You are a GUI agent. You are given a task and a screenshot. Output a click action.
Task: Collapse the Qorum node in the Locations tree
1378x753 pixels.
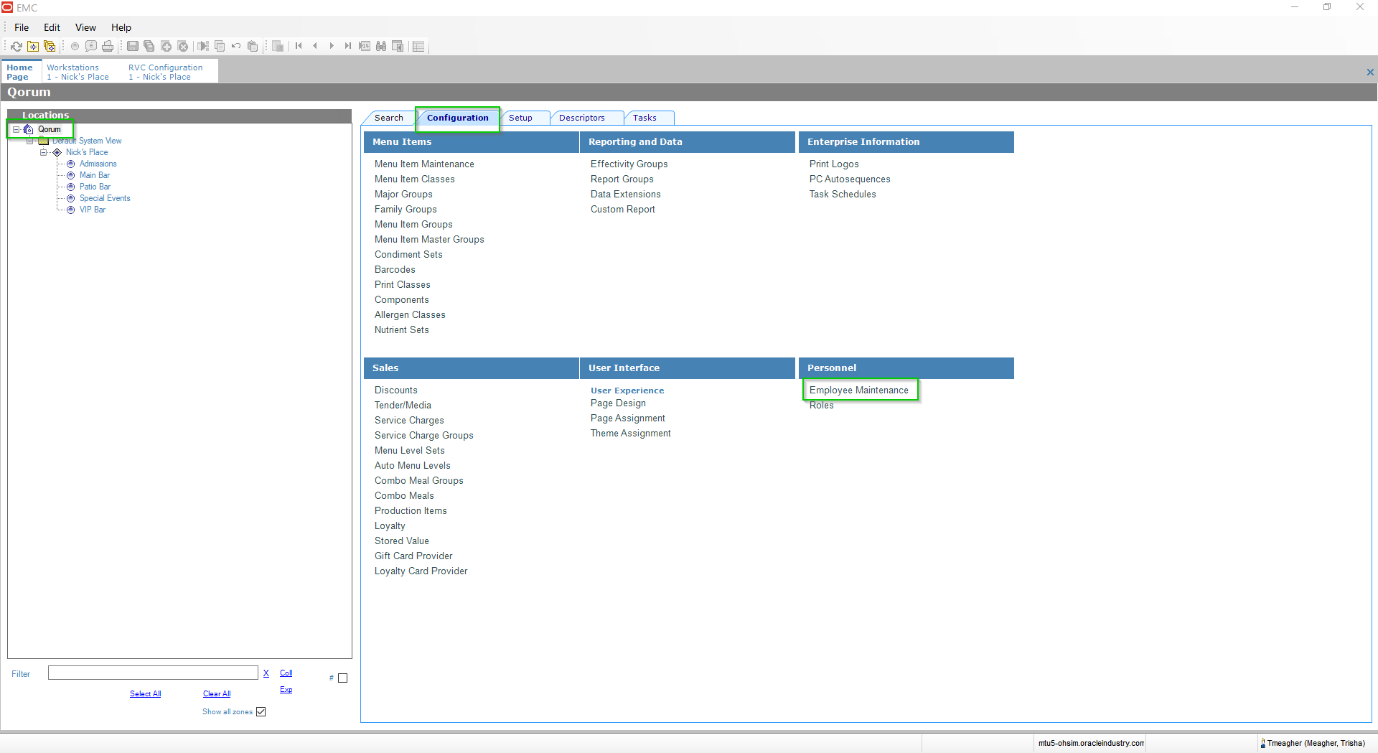click(x=16, y=129)
